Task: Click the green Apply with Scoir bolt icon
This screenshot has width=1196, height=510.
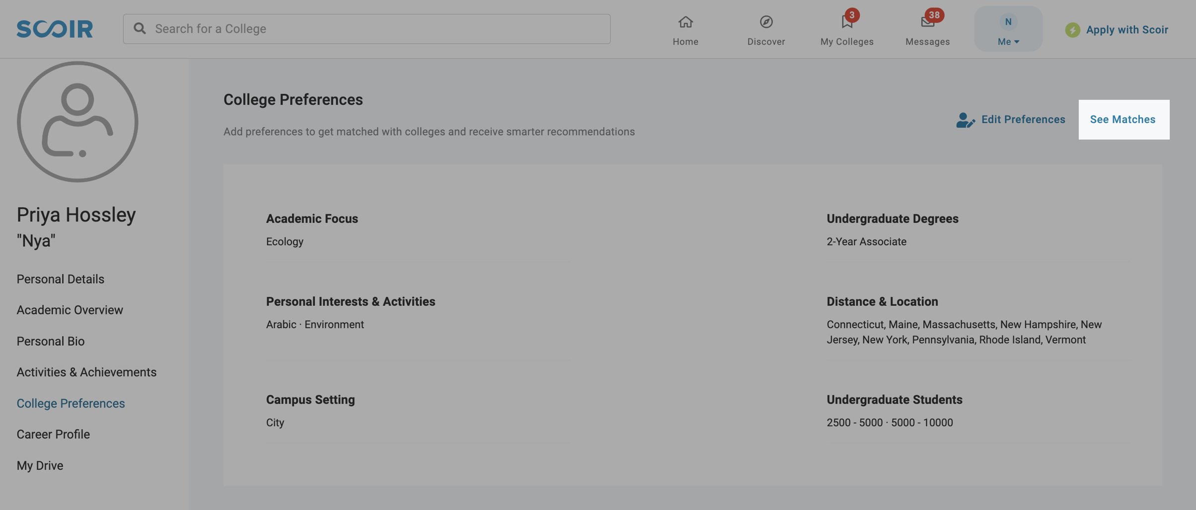Action: [1072, 30]
